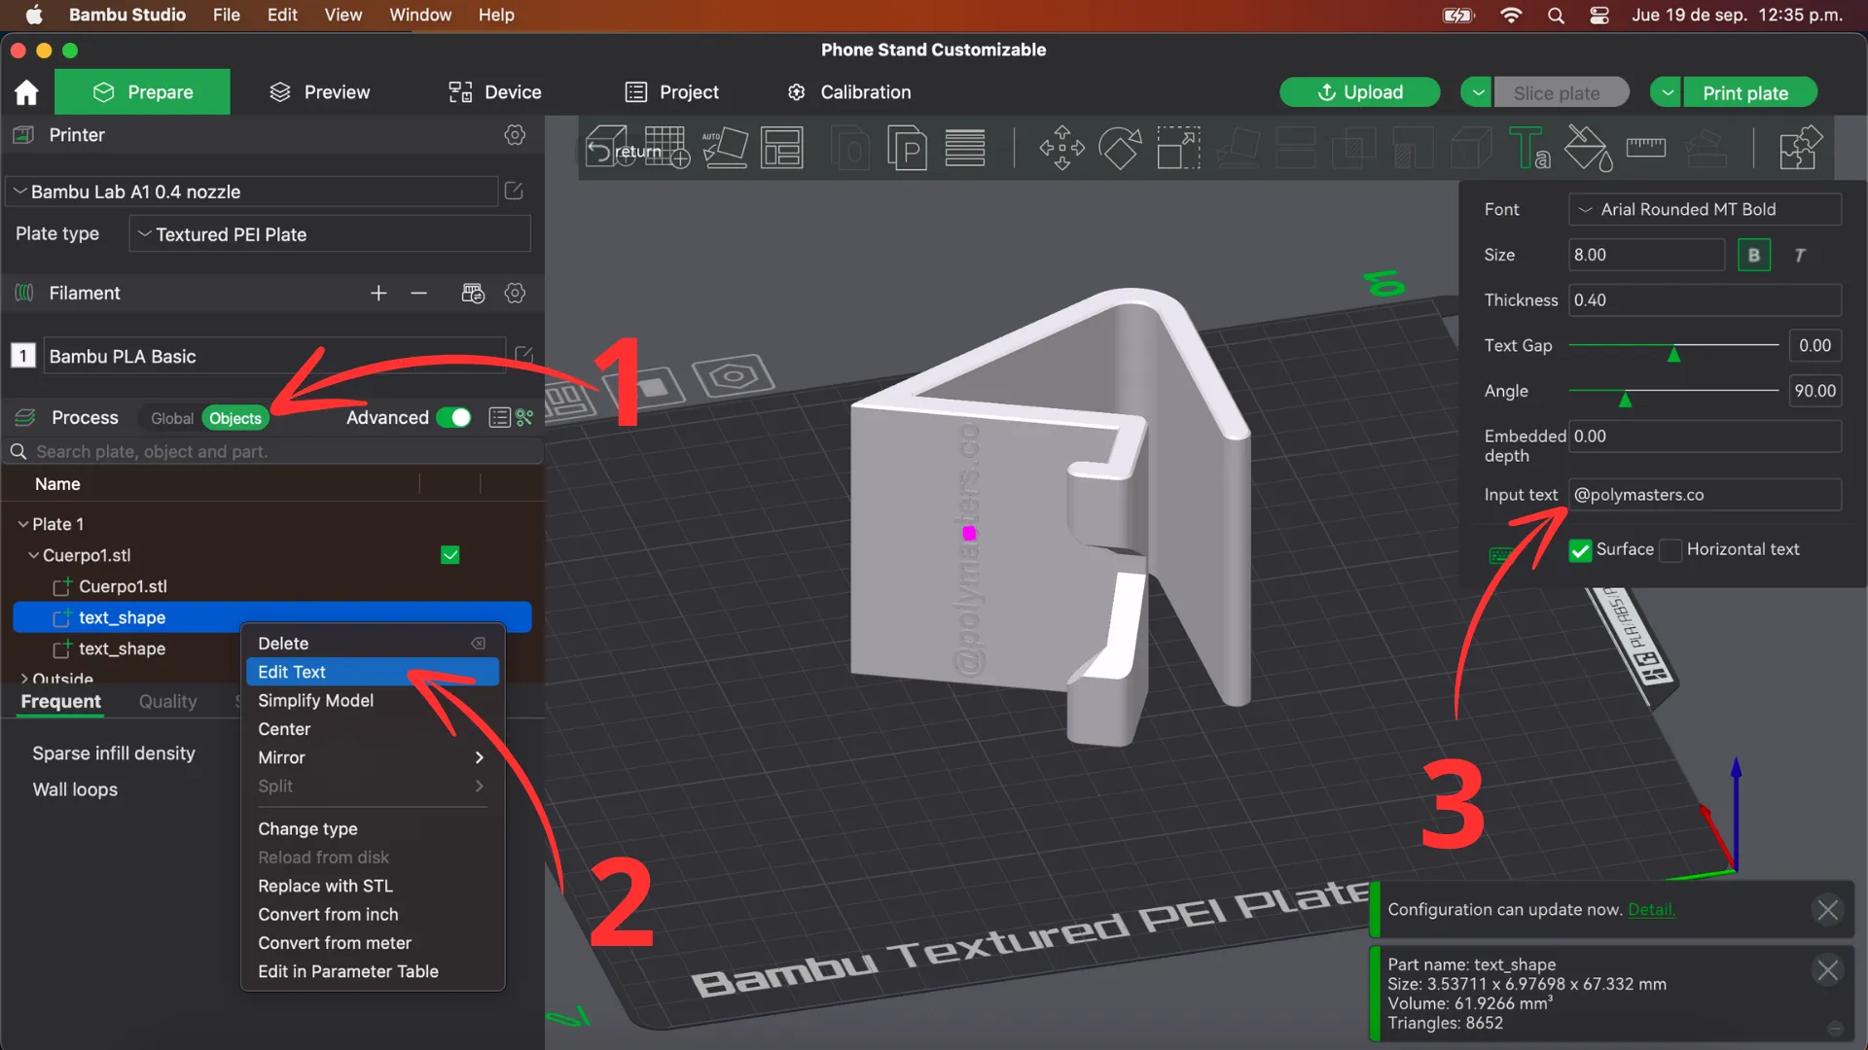Select the Scale tool
The height and width of the screenshot is (1050, 1868).
coord(1178,148)
